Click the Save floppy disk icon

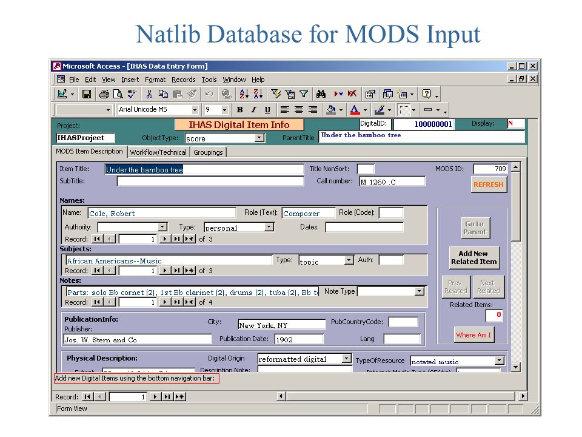(87, 95)
